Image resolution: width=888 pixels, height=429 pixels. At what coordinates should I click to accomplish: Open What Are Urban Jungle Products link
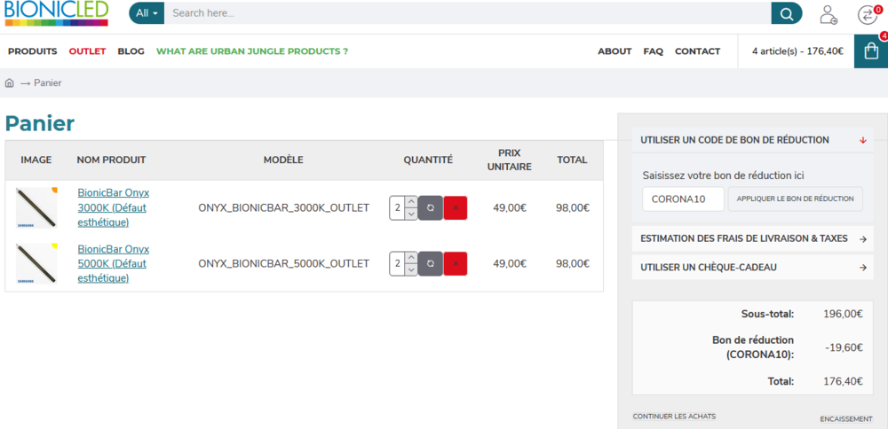pyautogui.click(x=252, y=51)
